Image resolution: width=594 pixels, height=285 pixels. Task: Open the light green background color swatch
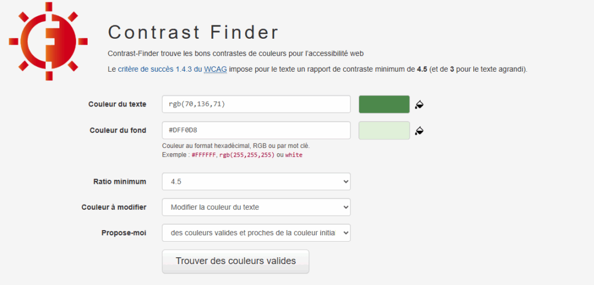384,131
